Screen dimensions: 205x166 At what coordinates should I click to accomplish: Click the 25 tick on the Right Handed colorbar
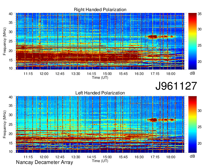click(x=200, y=45)
